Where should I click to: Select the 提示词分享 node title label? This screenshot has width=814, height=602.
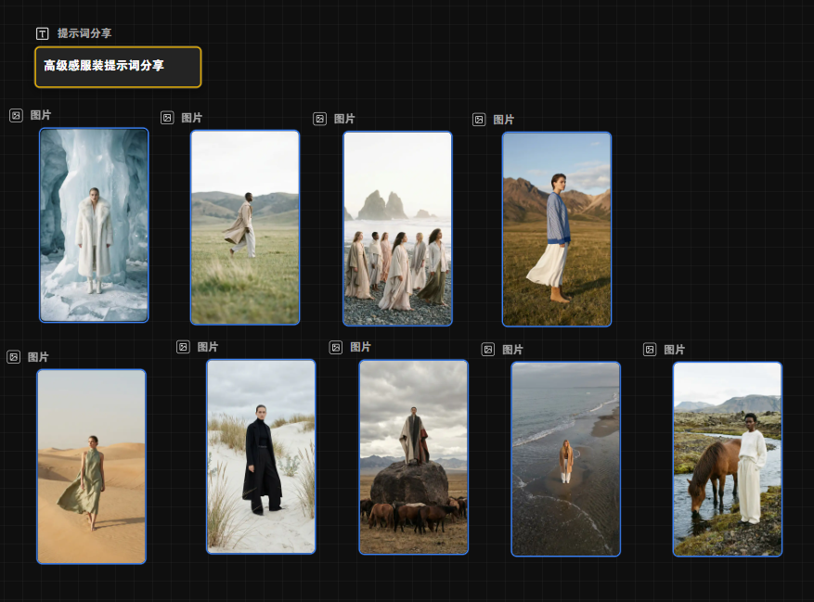tap(84, 33)
